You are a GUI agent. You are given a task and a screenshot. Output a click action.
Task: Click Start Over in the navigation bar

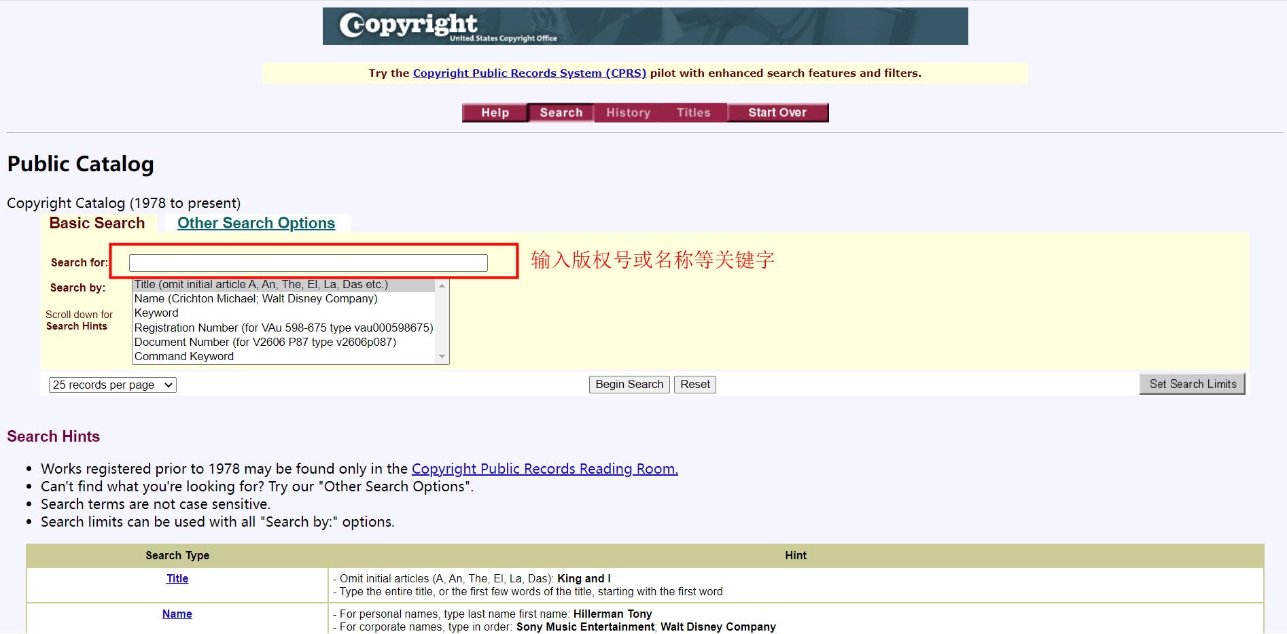click(x=777, y=113)
